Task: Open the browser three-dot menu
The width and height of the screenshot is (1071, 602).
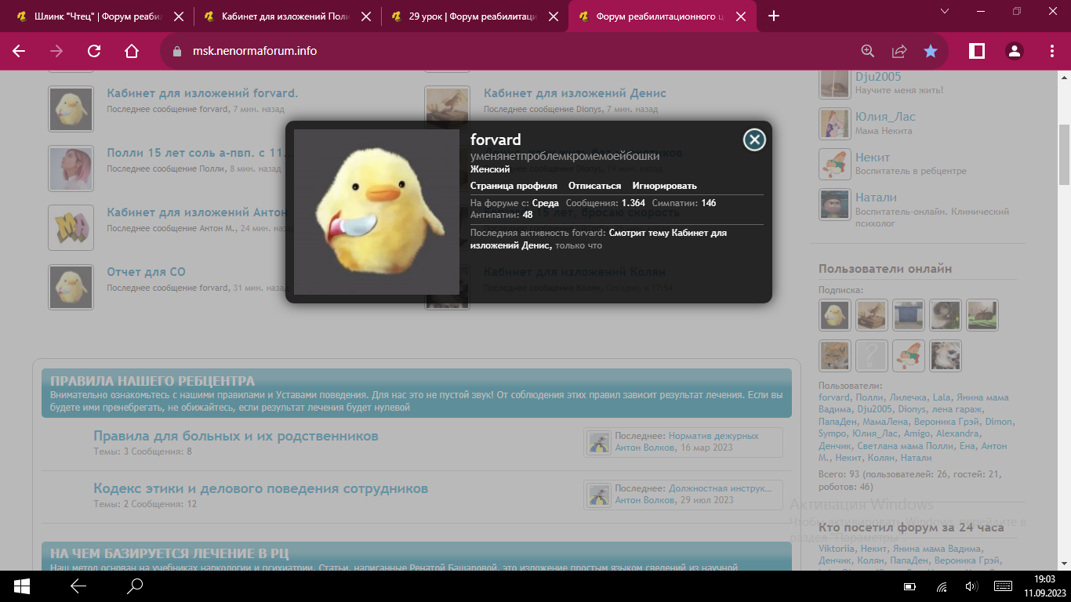Action: tap(1052, 51)
